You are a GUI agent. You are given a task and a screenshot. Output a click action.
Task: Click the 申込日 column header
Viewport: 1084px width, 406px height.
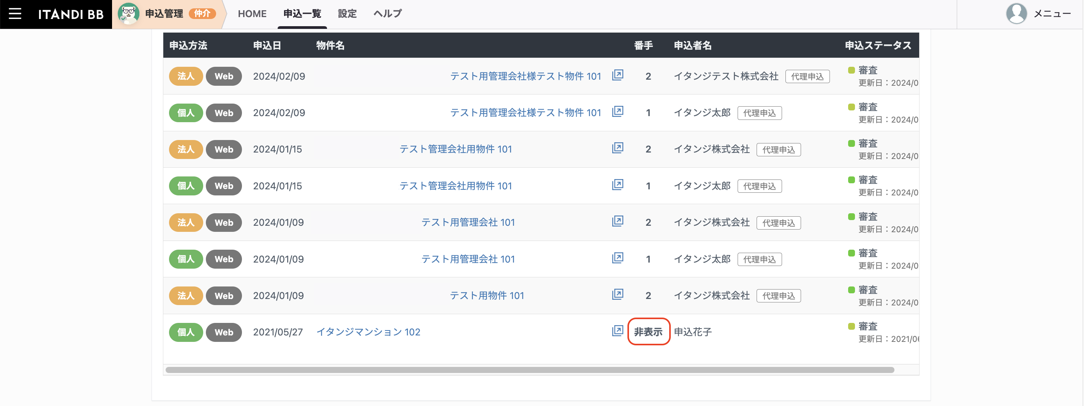tap(267, 46)
